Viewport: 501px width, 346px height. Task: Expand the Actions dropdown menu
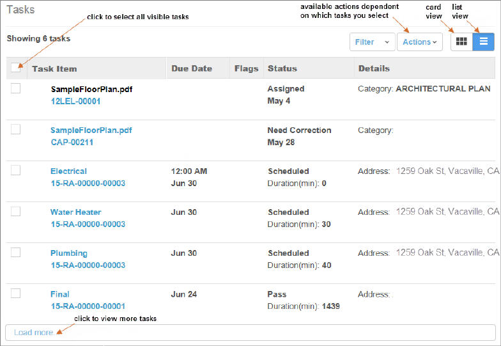(x=420, y=42)
